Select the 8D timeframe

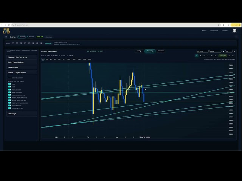(55, 60)
